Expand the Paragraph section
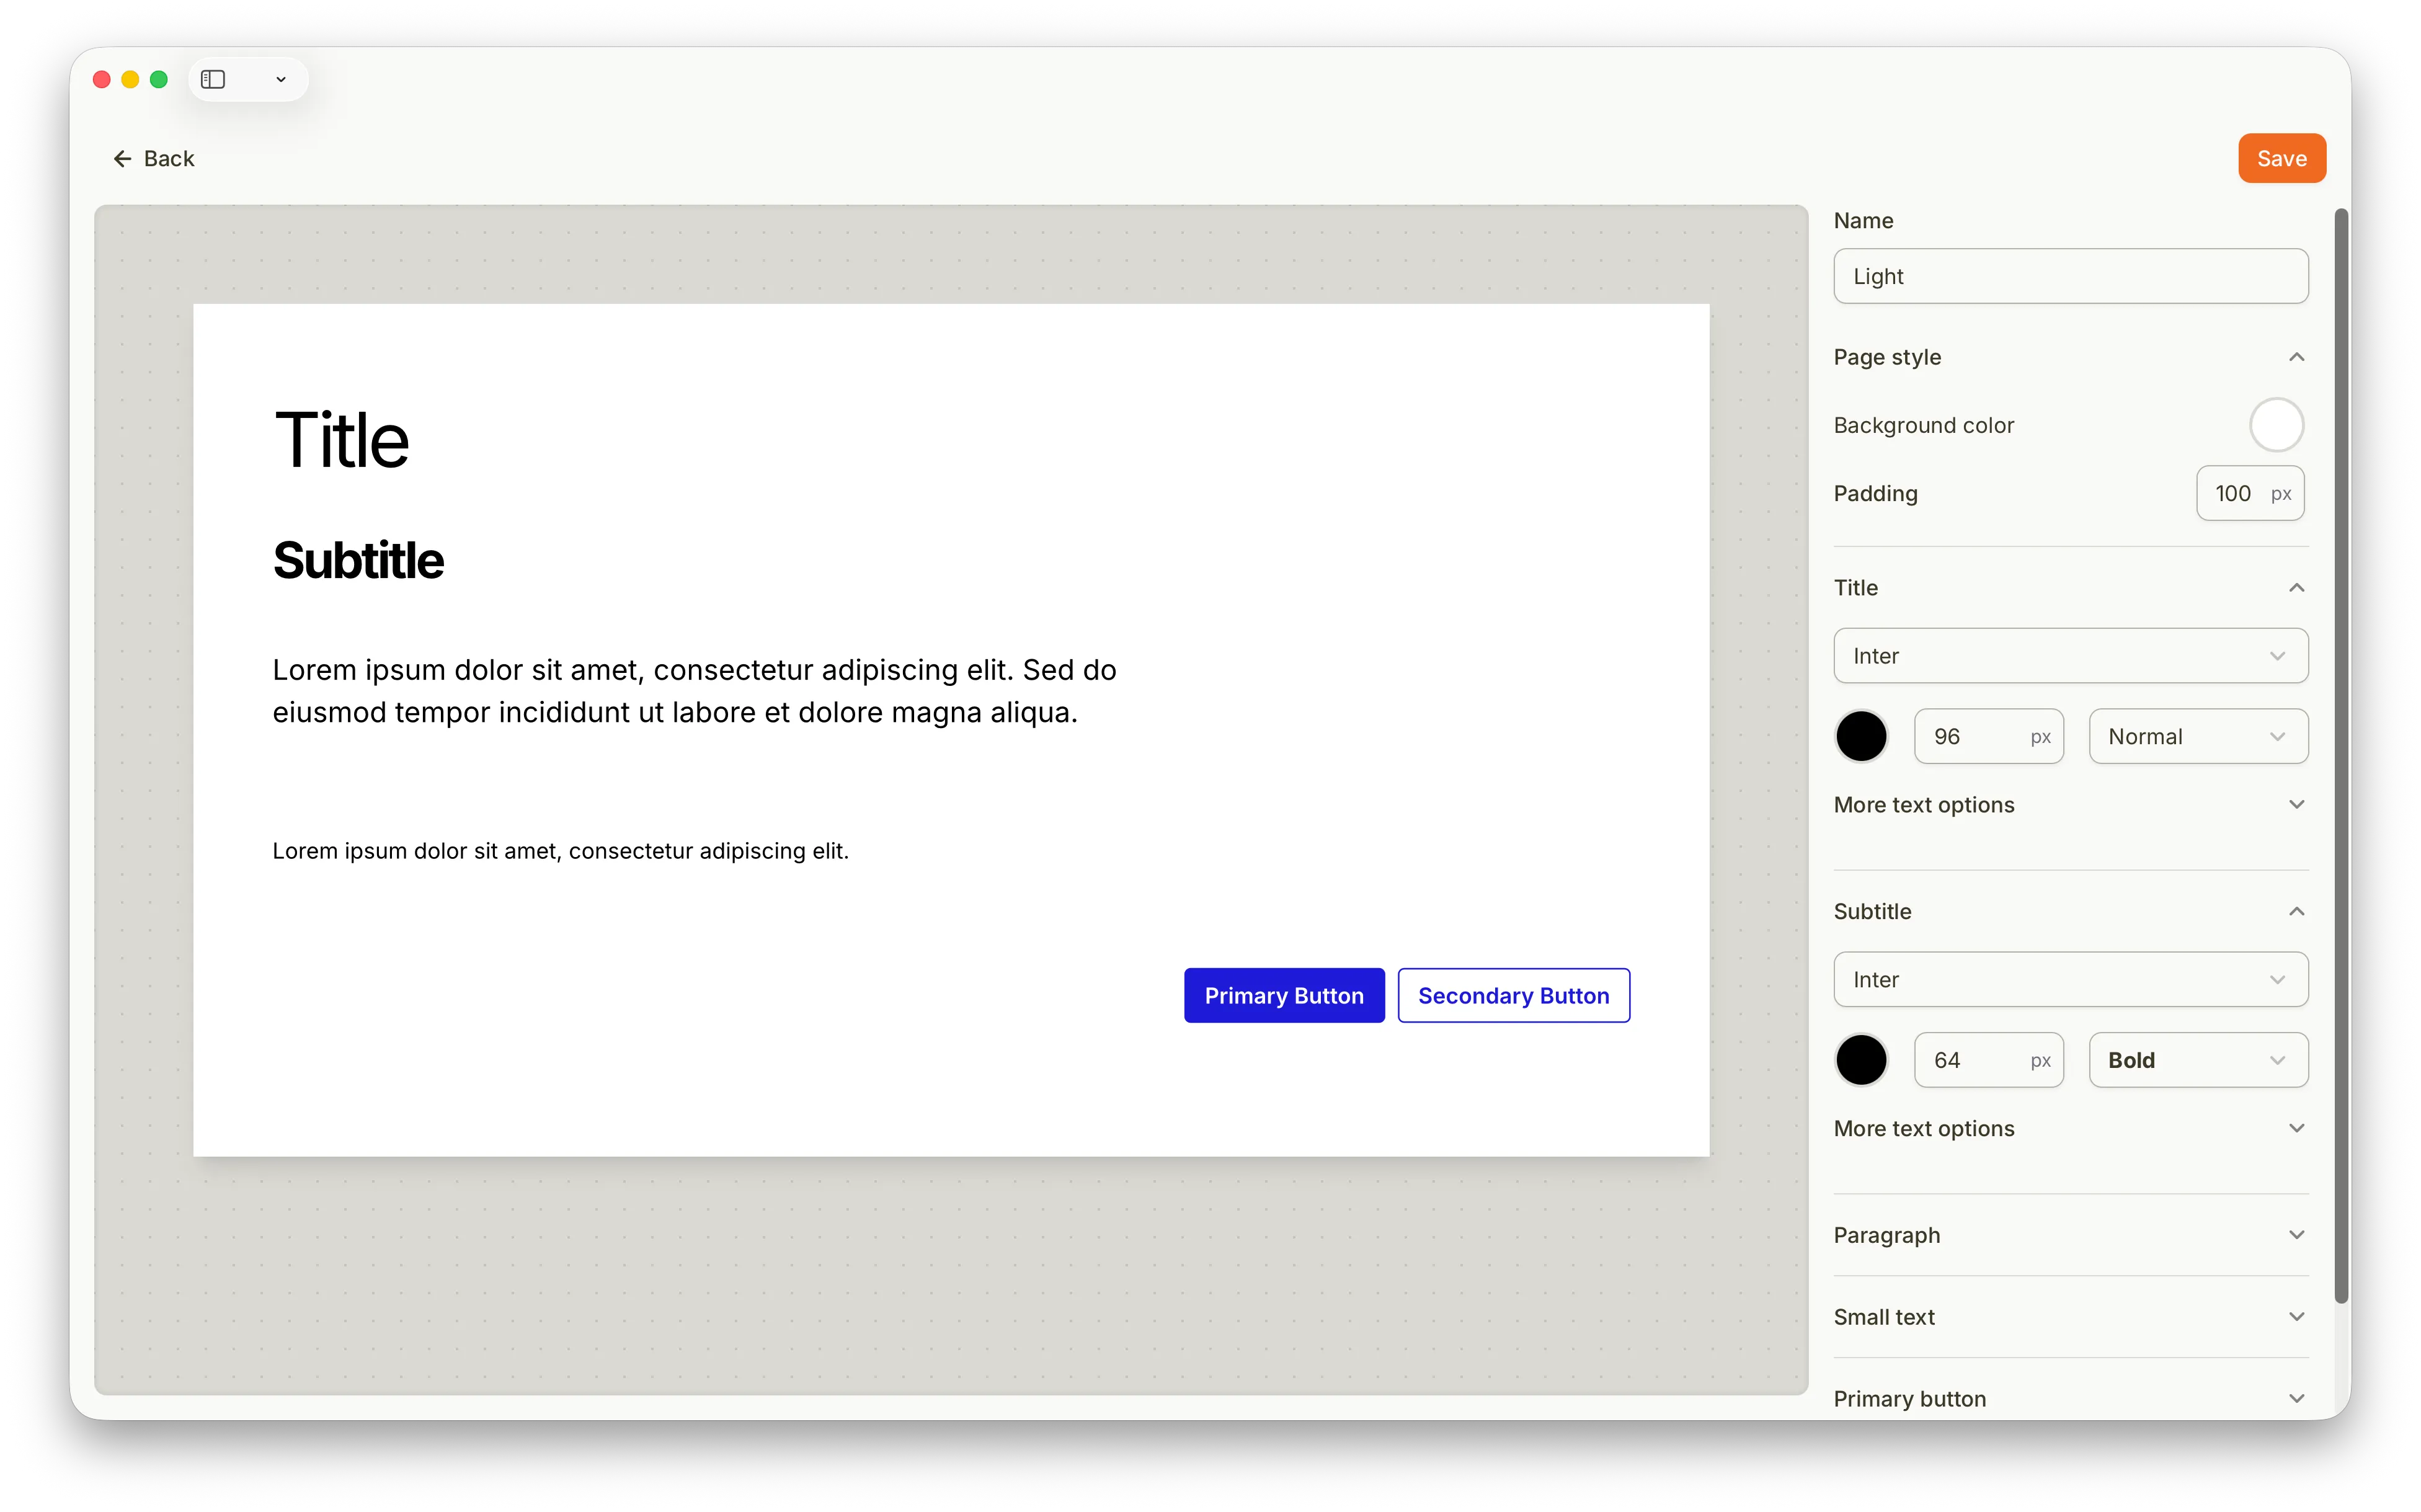 (x=2296, y=1235)
